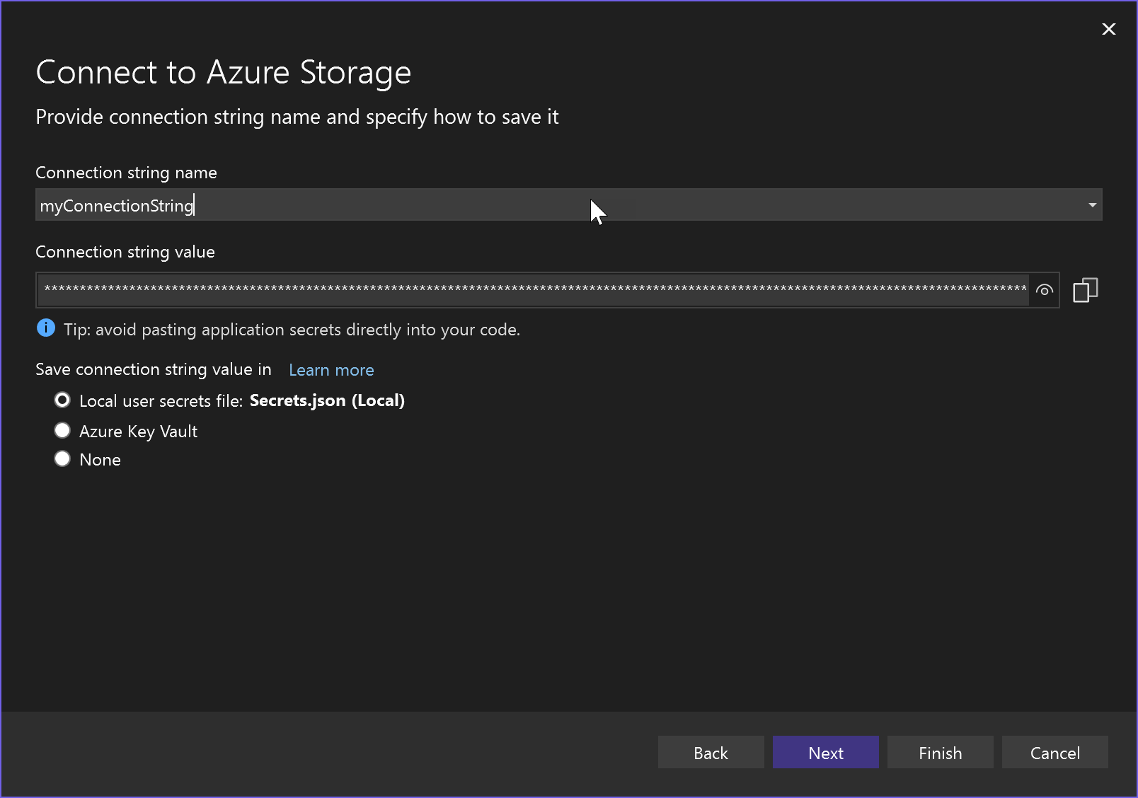Reveal the masked connection string value
The image size is (1138, 798).
(x=1044, y=290)
